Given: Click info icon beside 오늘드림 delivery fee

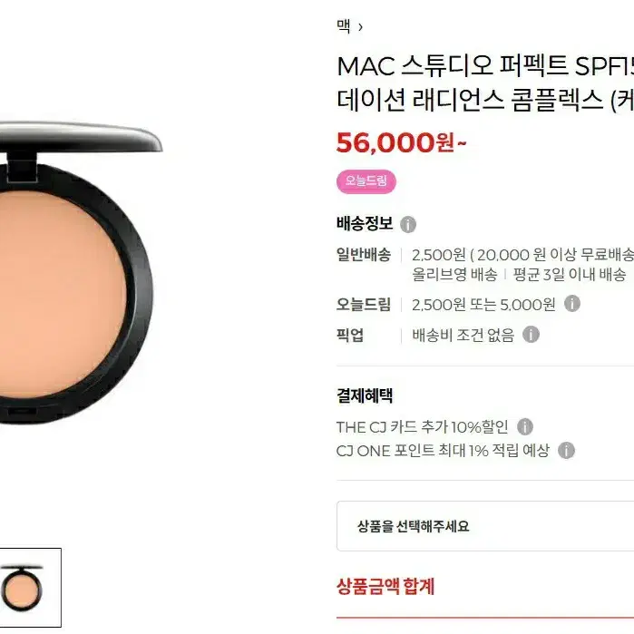Looking at the screenshot, I should click(571, 304).
